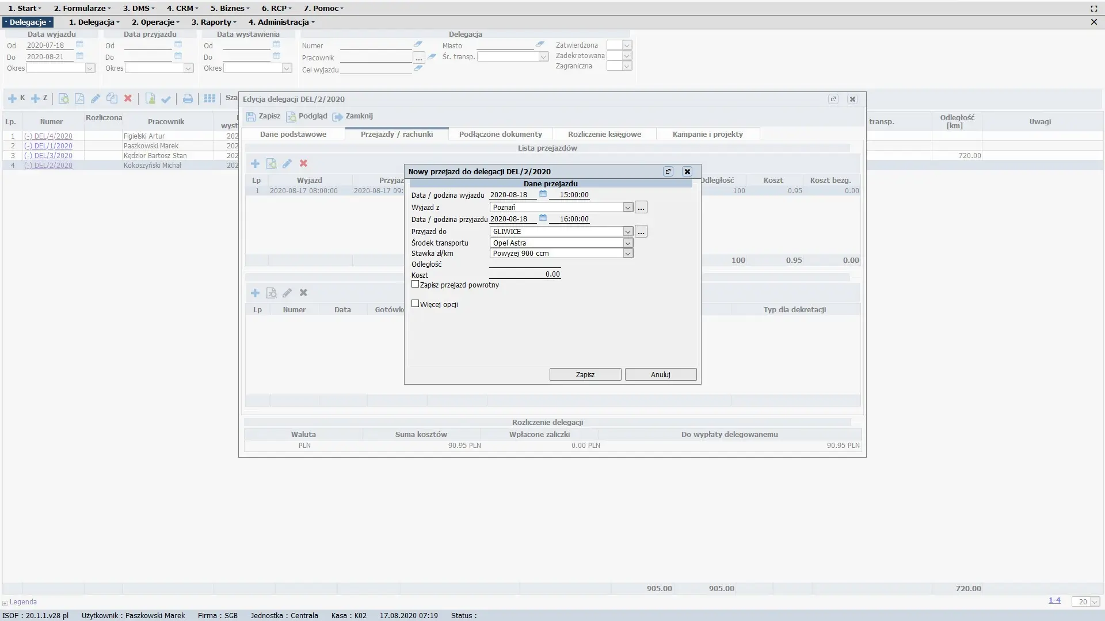Click the Podgląd preview icon

pos(291,117)
